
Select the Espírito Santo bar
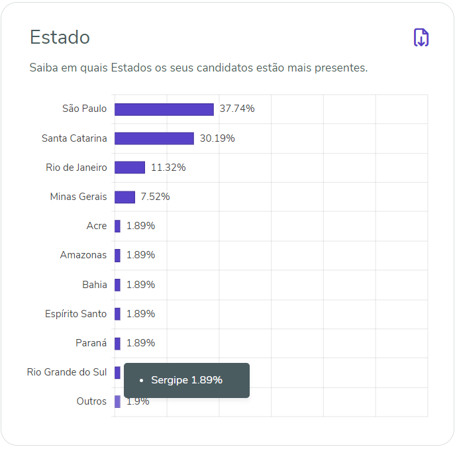[x=117, y=314]
